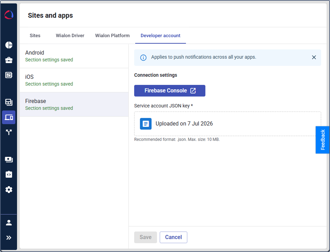330x252 pixels.
Task: Click the service account JSON key upload area
Action: coord(227,124)
